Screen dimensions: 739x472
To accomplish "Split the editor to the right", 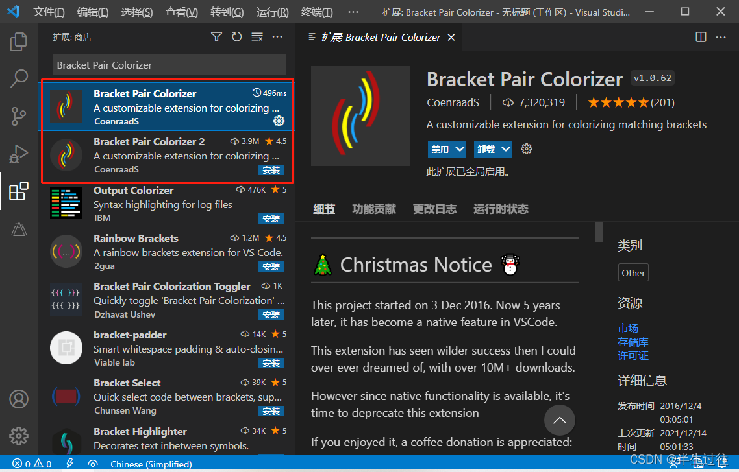I will [701, 37].
